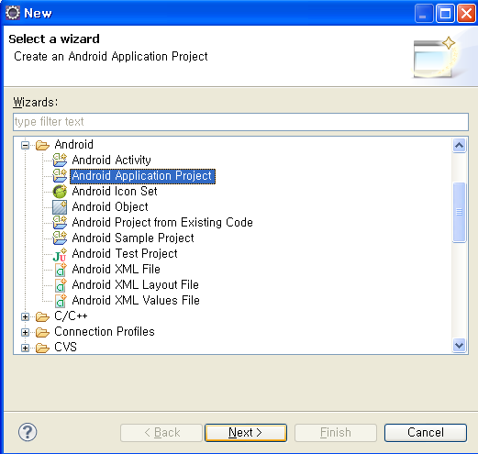Click the disabled Finish button
Viewport: 478px width, 454px height.
click(x=336, y=433)
